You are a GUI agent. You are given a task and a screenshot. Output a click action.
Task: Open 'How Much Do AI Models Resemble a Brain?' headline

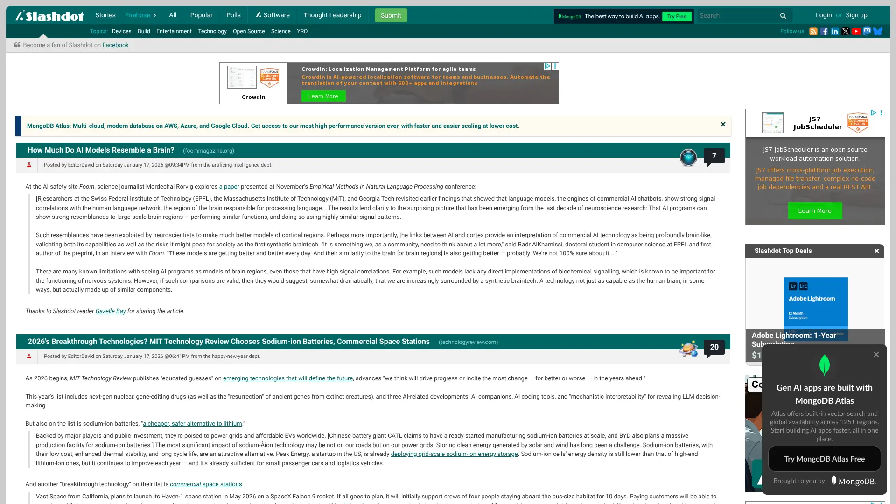(x=101, y=150)
